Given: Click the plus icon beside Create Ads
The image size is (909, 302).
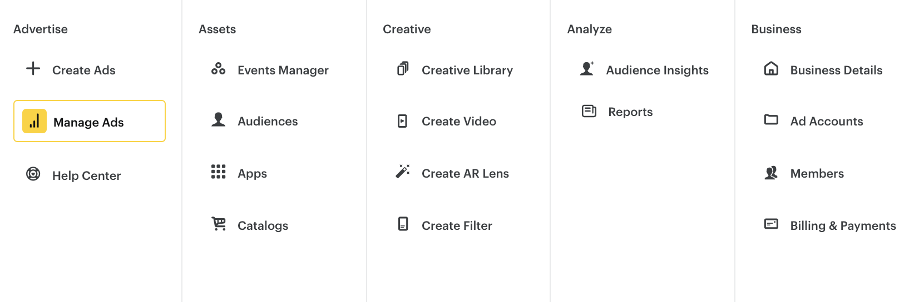Looking at the screenshot, I should [x=33, y=68].
